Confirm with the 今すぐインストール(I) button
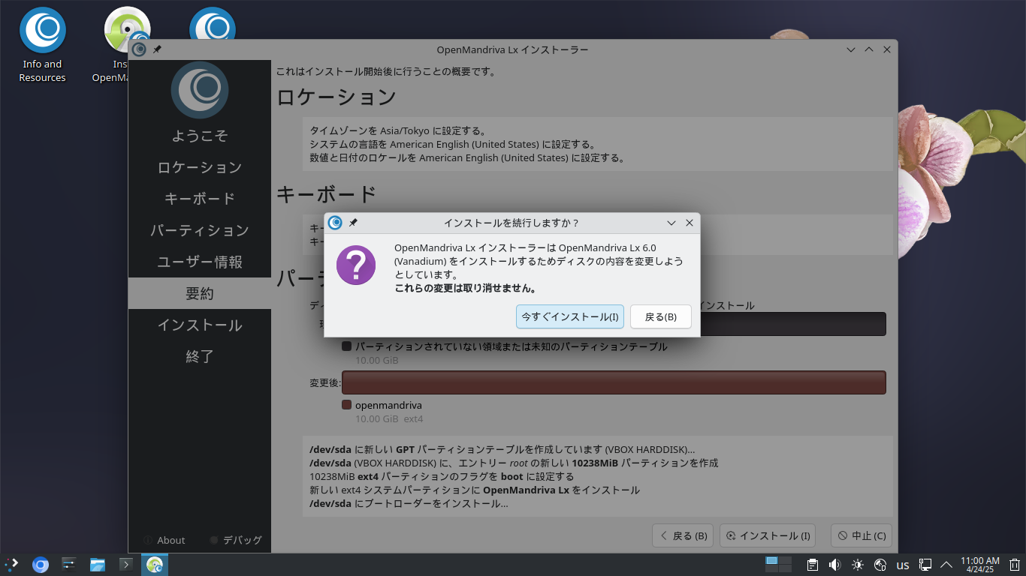 point(570,316)
